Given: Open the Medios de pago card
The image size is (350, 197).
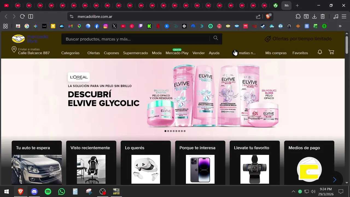Looking at the screenshot, I should click(309, 163).
